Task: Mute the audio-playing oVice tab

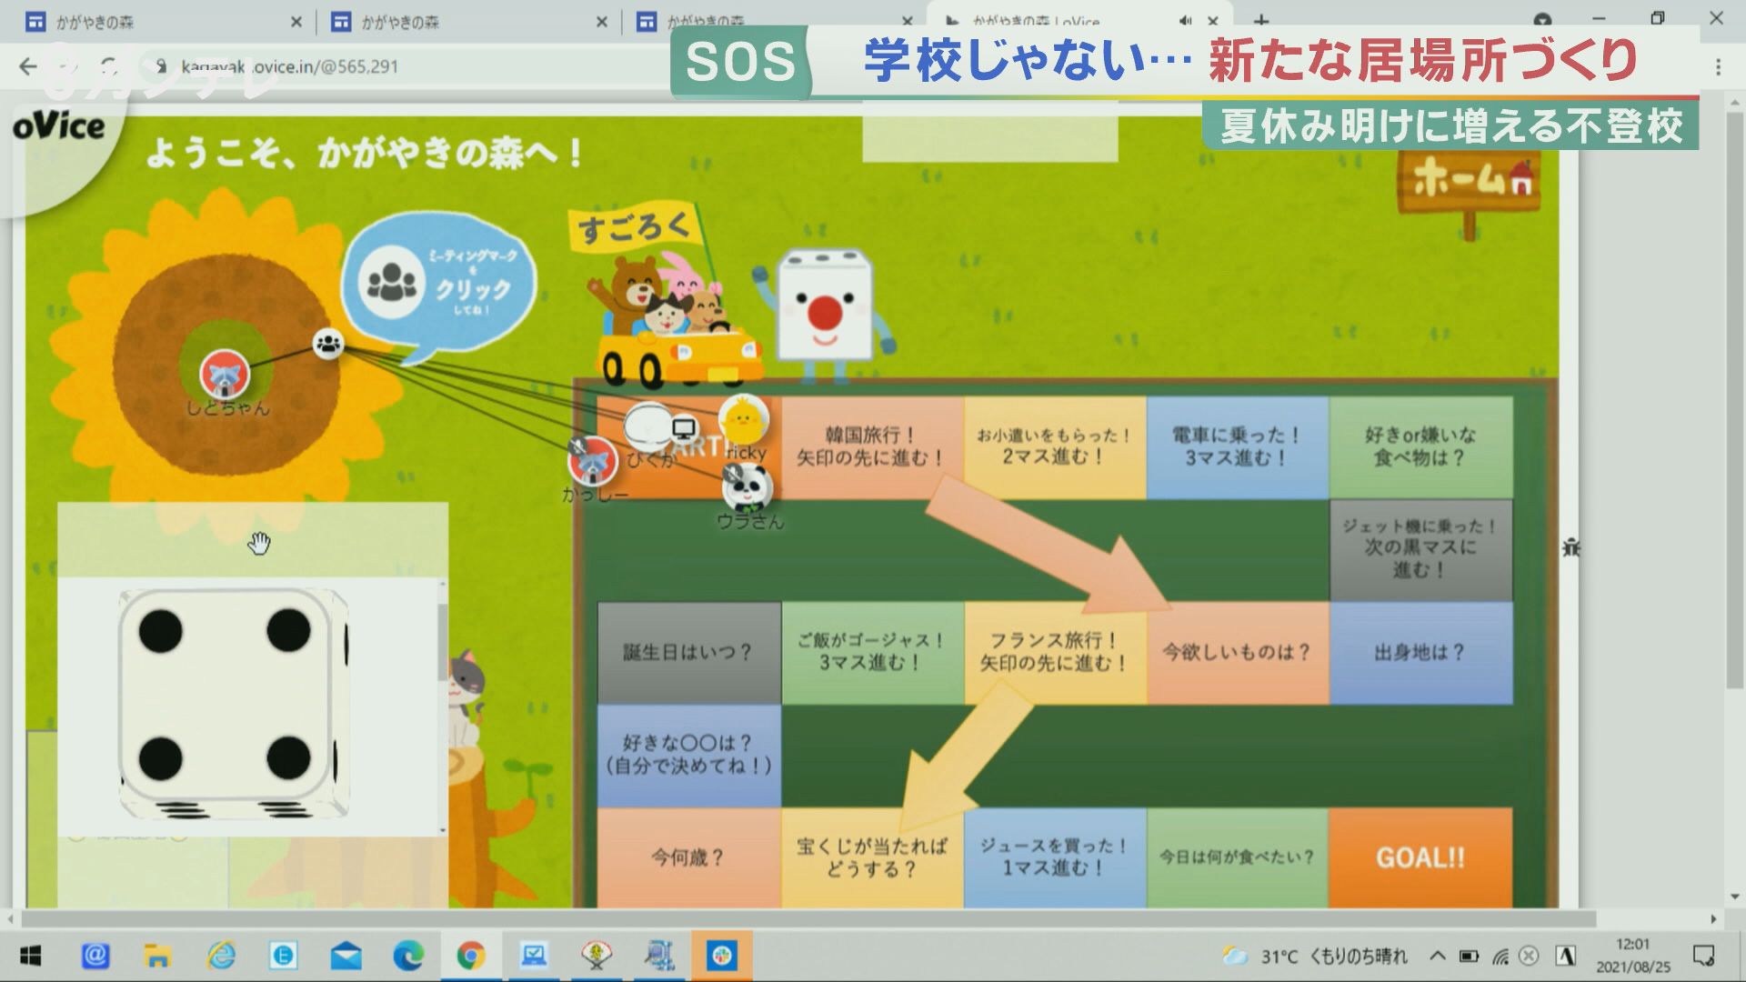Action: click(1185, 21)
